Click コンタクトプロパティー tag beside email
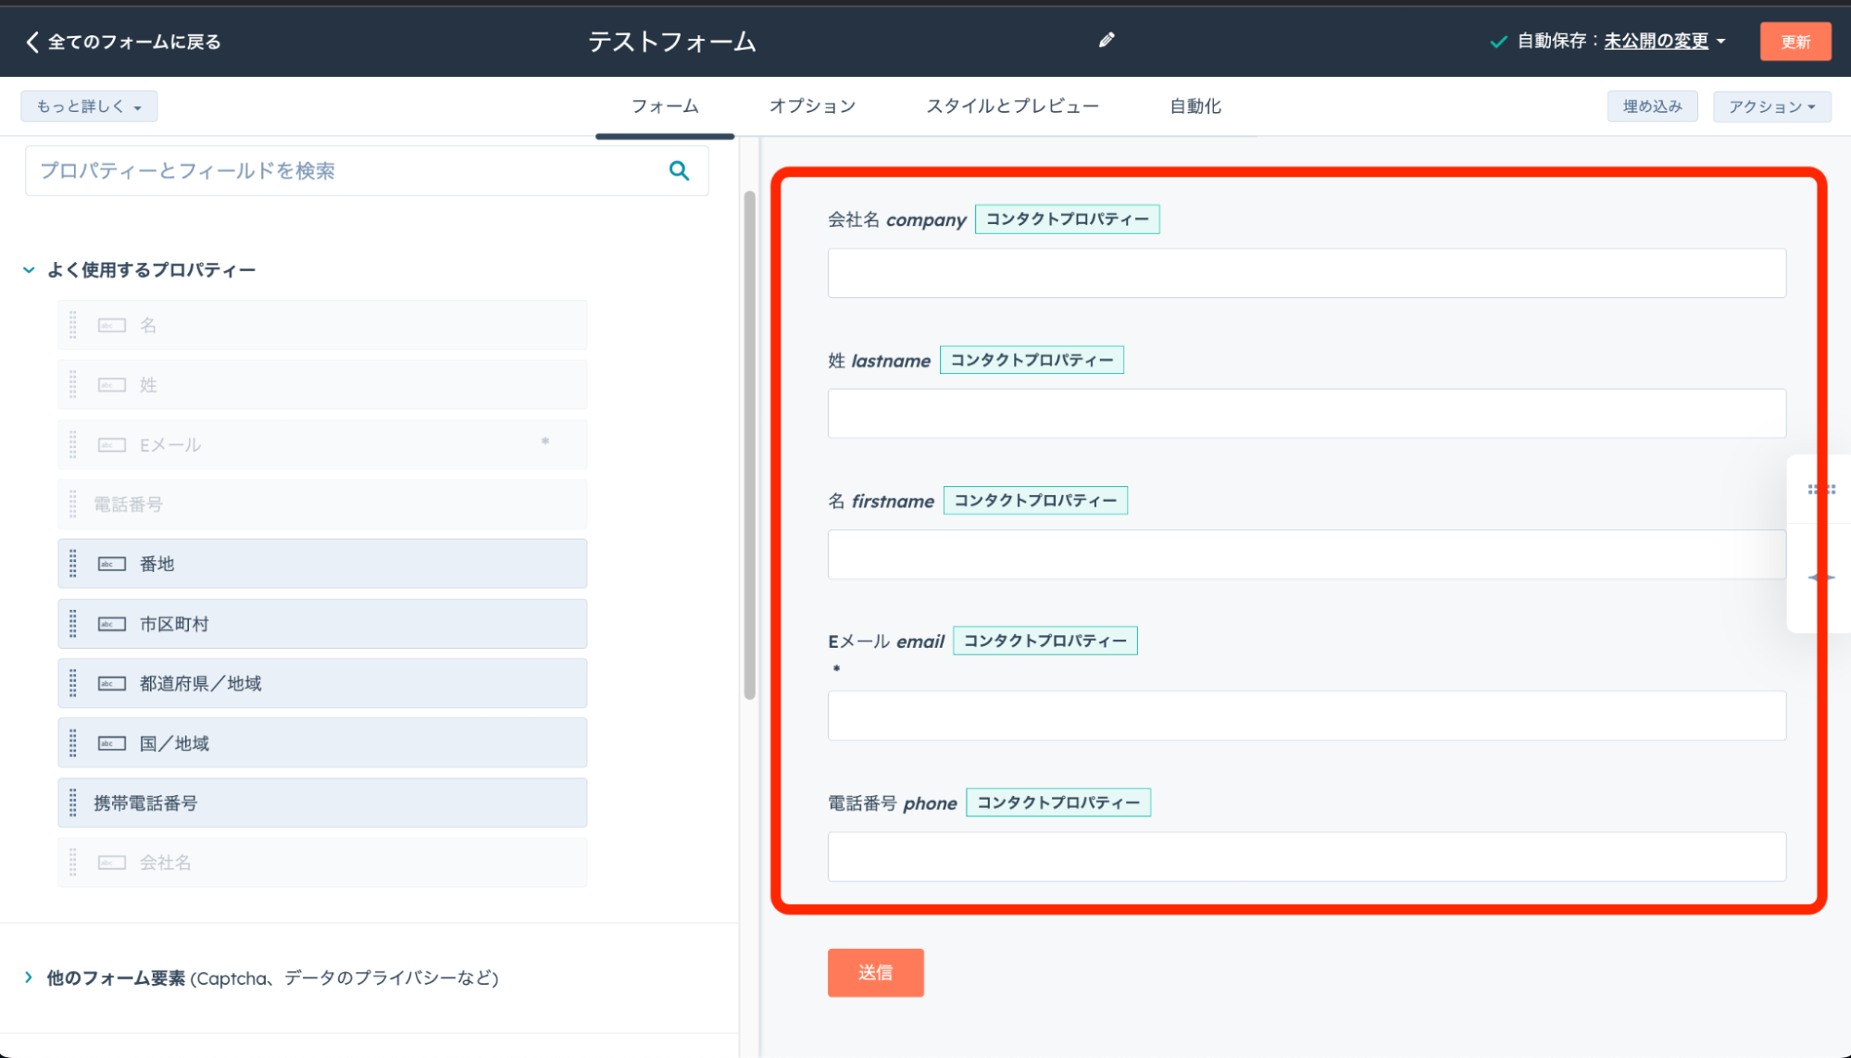Screen dimensions: 1851x1058 [1044, 641]
